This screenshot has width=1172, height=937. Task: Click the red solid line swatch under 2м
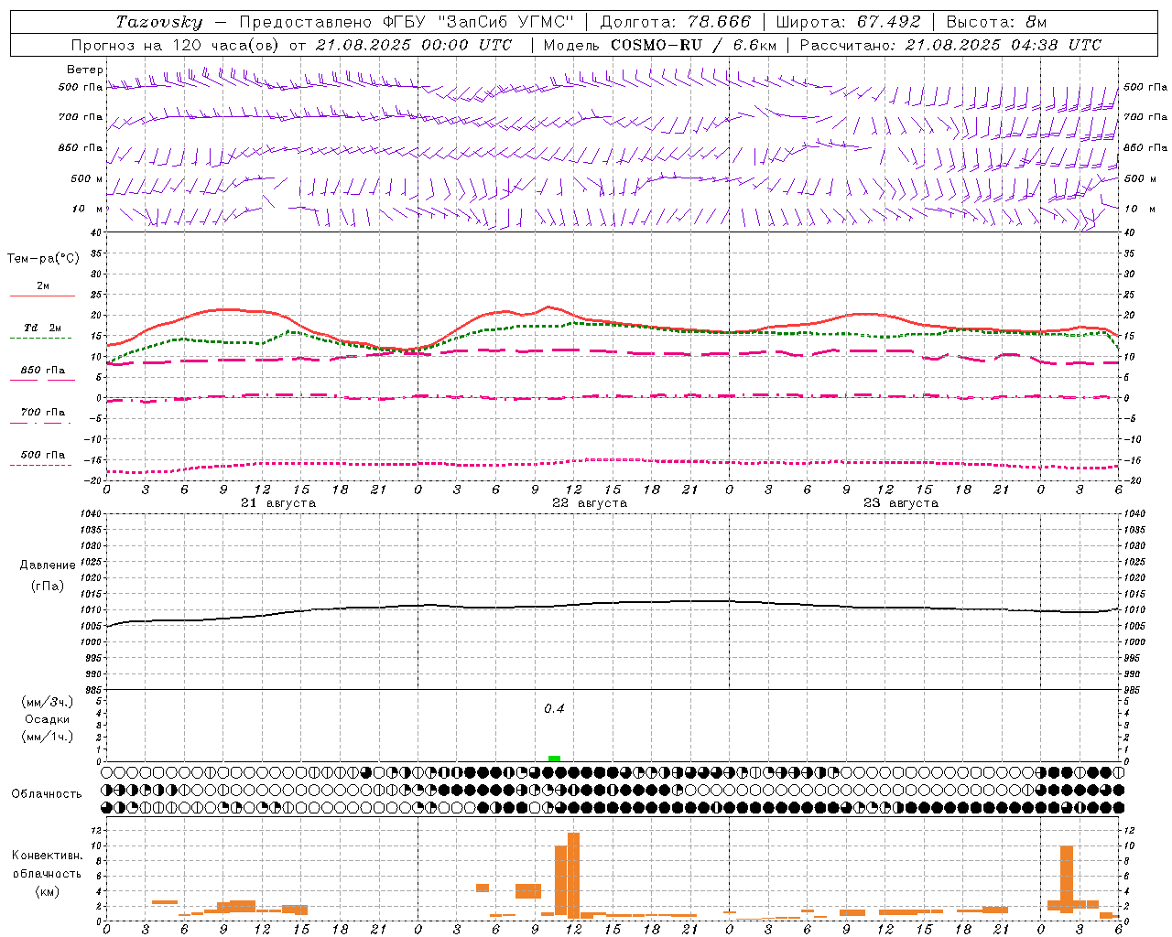42,296
